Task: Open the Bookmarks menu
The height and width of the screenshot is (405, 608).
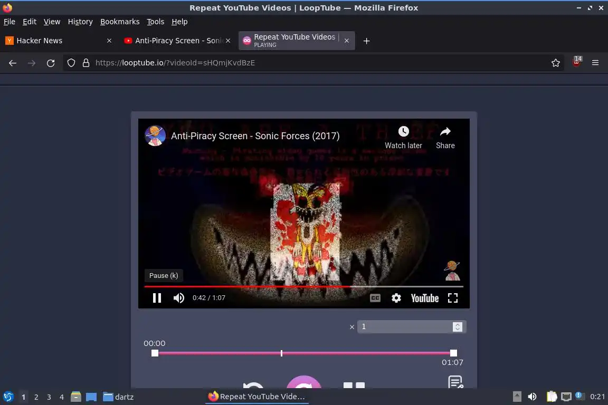Action: point(120,22)
